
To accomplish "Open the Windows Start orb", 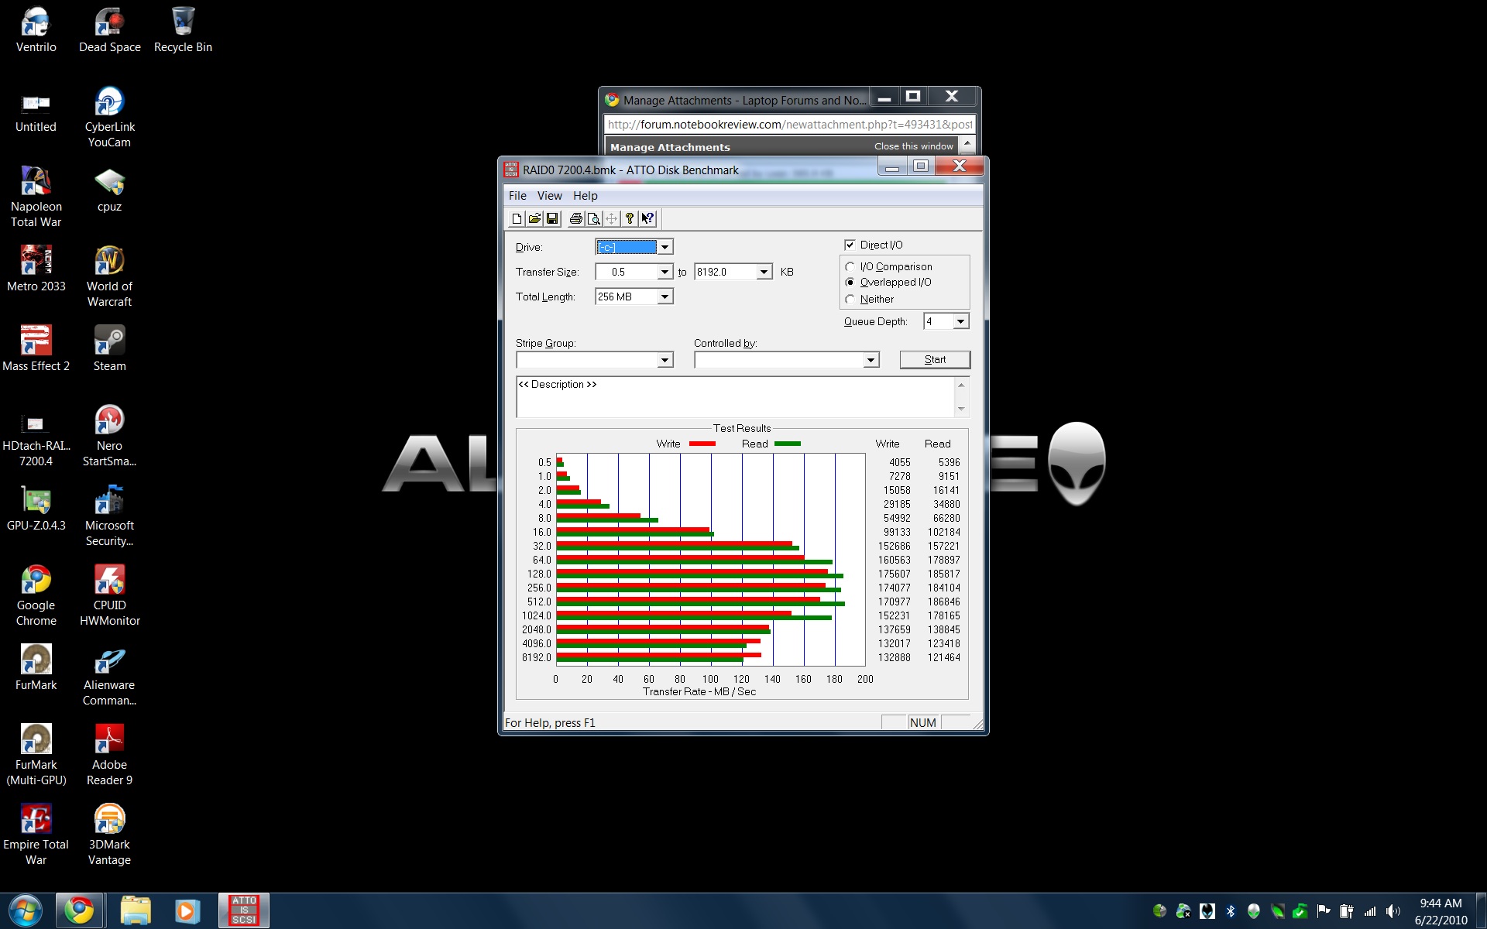I will [26, 910].
